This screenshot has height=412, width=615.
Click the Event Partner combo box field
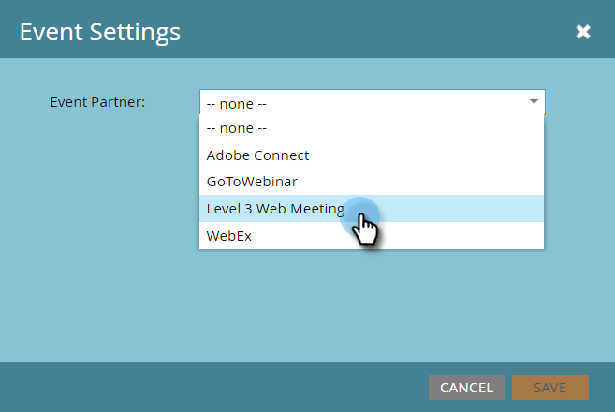click(x=373, y=102)
